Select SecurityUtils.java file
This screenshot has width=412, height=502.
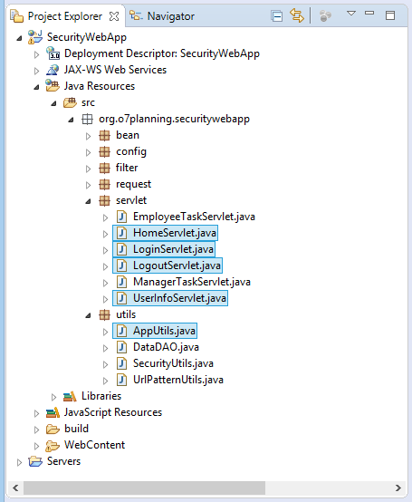coord(173,363)
